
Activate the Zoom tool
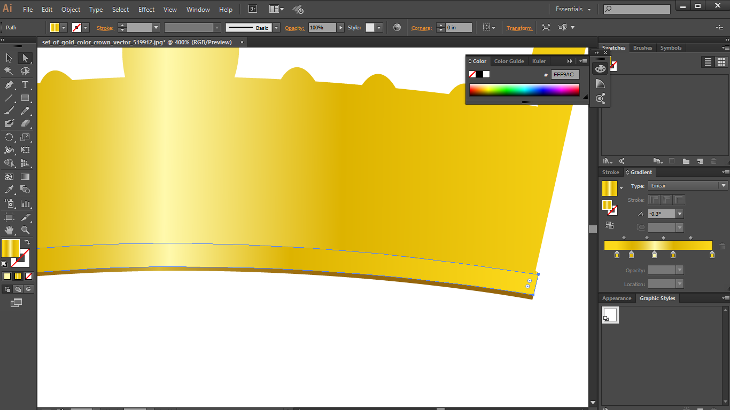click(x=25, y=230)
